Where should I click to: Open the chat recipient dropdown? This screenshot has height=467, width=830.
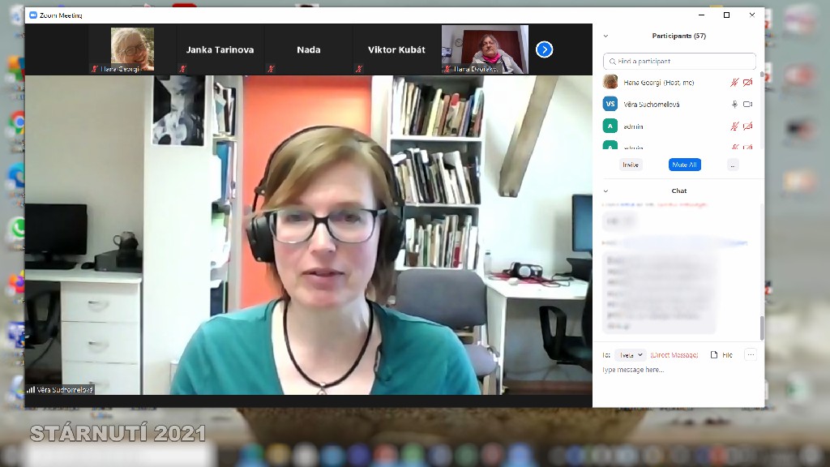point(630,355)
